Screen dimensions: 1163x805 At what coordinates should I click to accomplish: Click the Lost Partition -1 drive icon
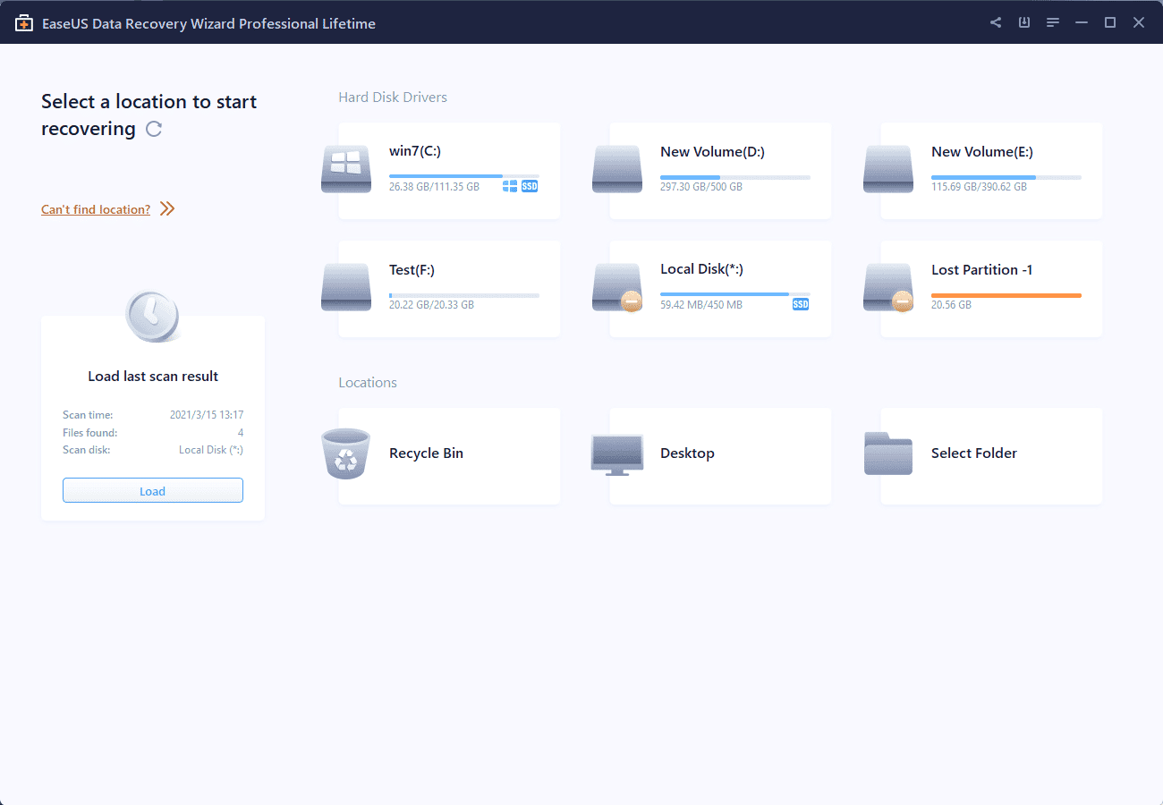click(887, 286)
